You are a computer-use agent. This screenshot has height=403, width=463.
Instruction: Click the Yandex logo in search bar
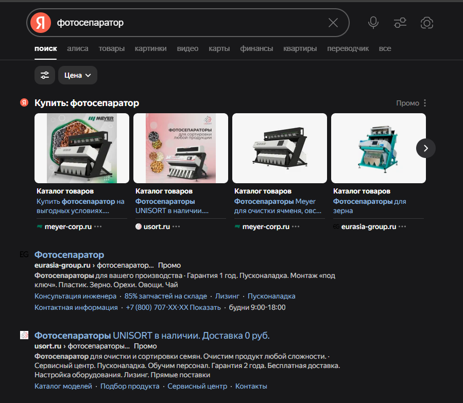point(41,23)
